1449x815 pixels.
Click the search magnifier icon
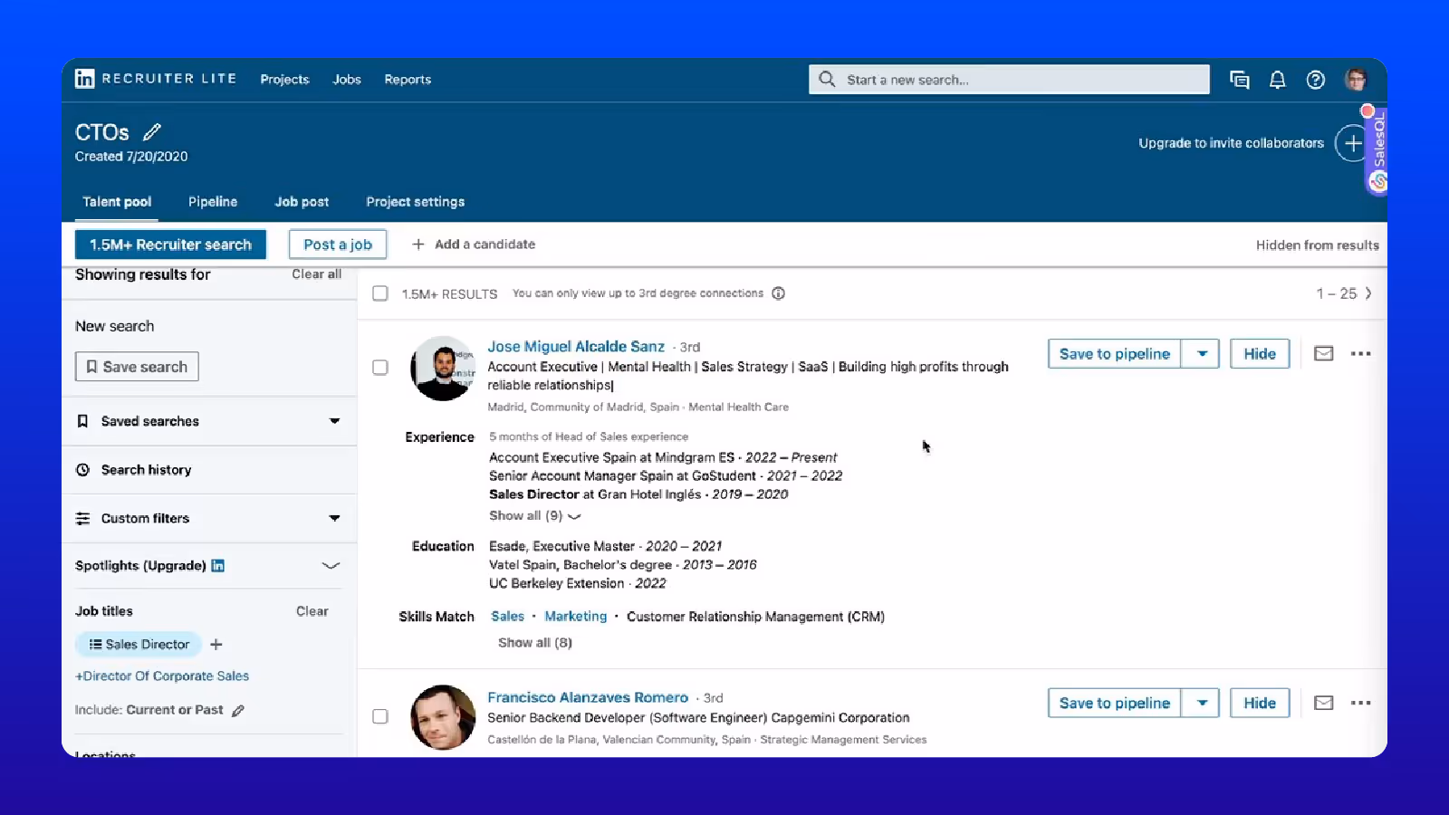click(x=826, y=79)
